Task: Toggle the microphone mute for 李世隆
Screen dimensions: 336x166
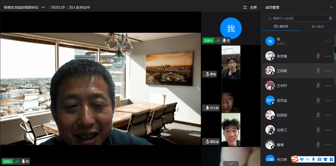Action: tap(318, 56)
